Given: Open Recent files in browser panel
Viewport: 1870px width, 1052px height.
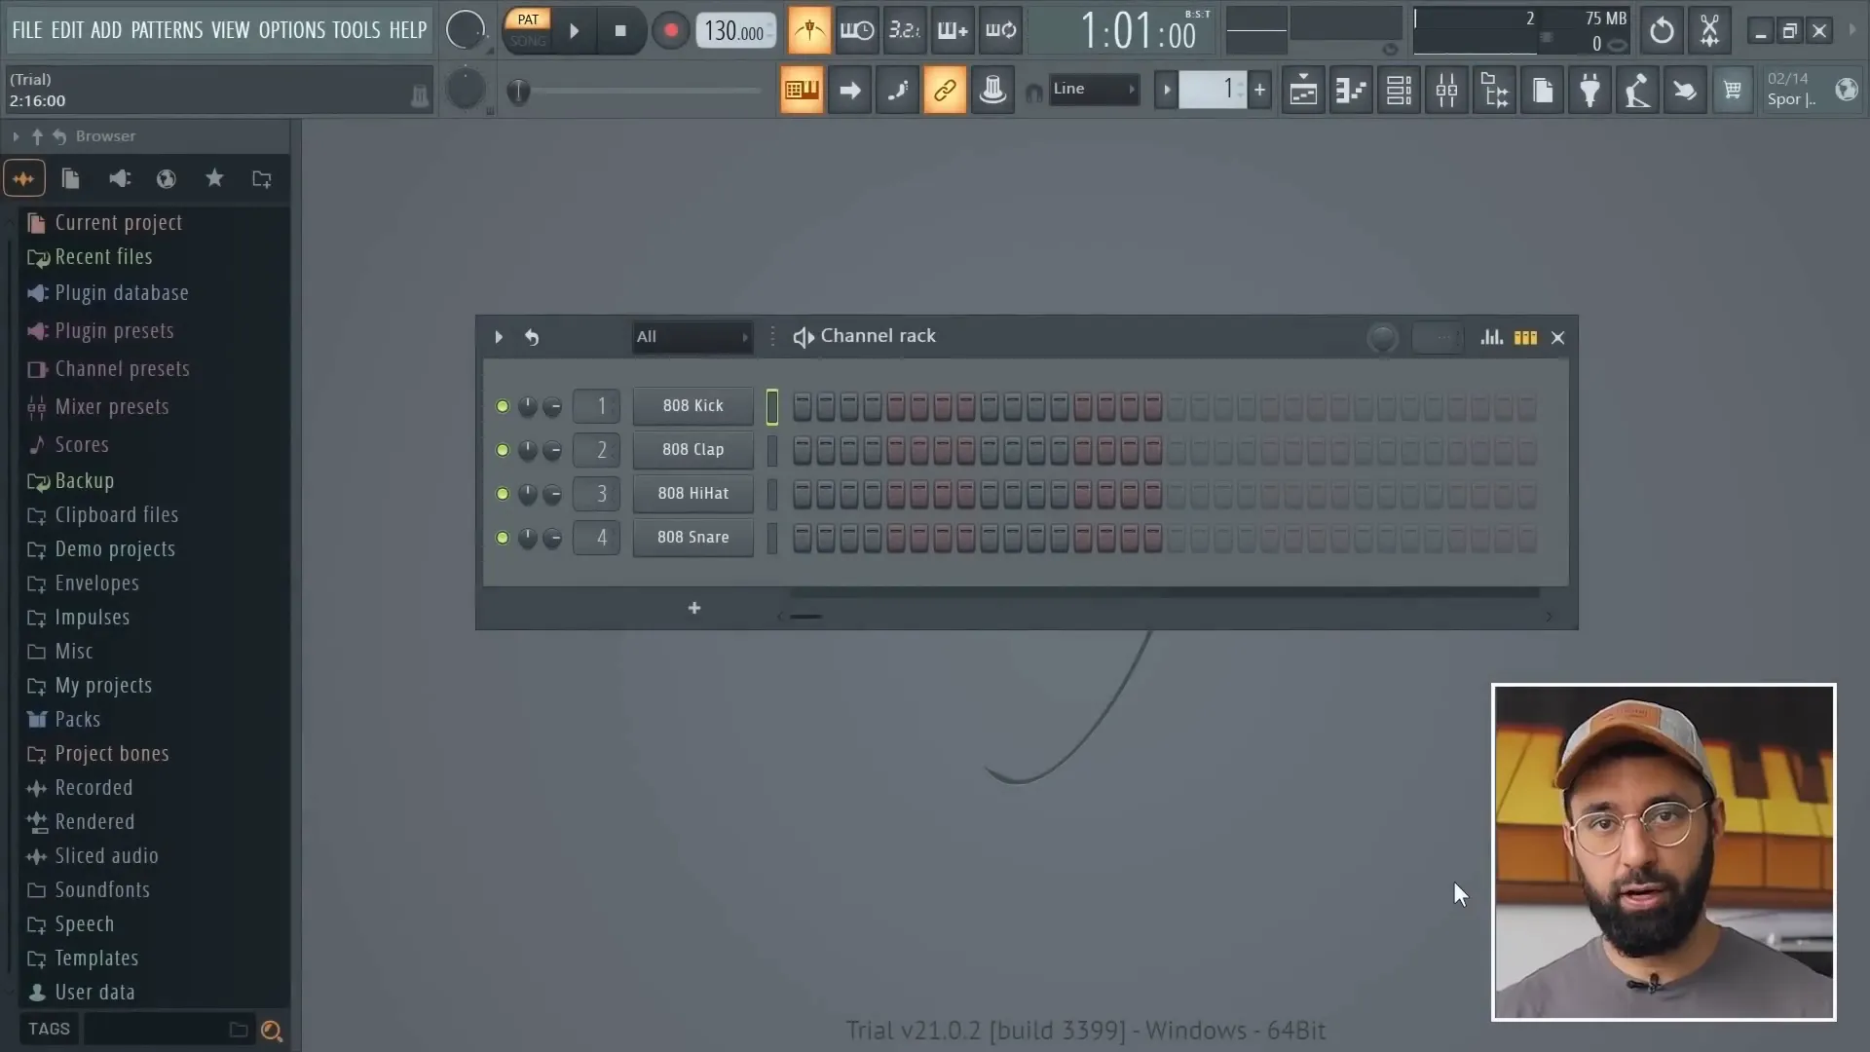Looking at the screenshot, I should click(102, 255).
